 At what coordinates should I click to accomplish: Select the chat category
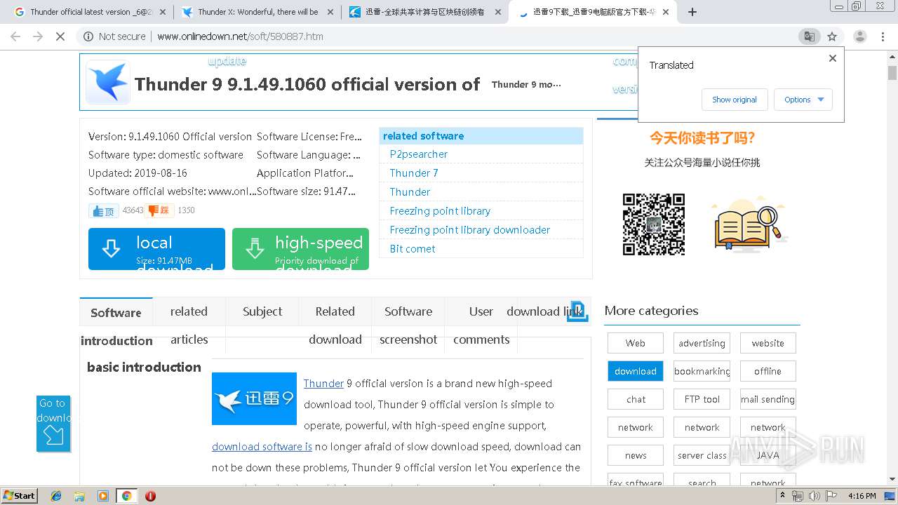pos(636,399)
